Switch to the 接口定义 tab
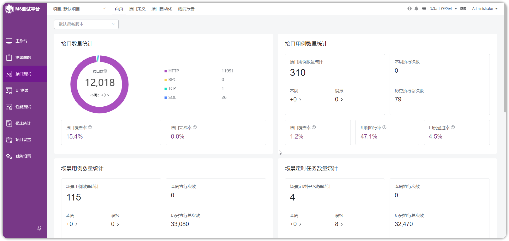The width and height of the screenshot is (509, 241). pyautogui.click(x=137, y=9)
